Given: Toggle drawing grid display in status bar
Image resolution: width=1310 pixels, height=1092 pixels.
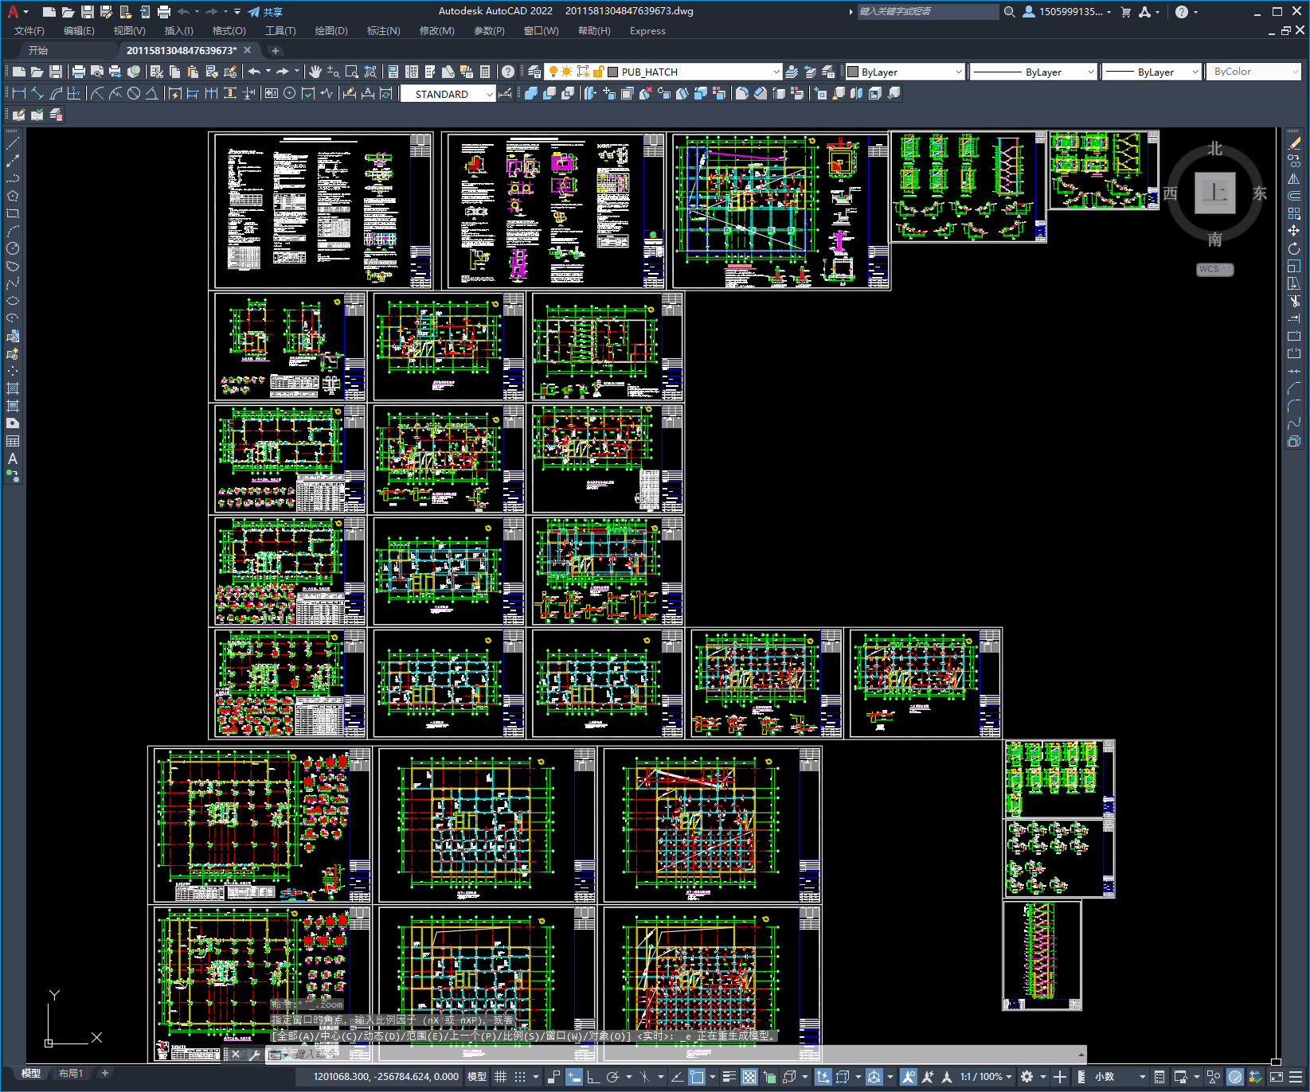Looking at the screenshot, I should [x=500, y=1077].
